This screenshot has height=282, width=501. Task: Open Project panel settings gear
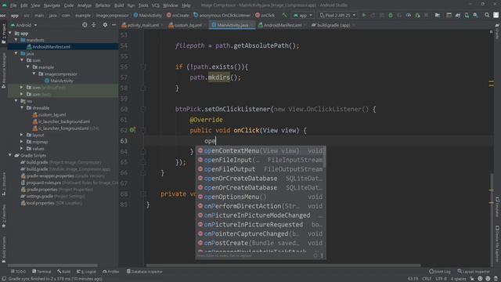click(x=105, y=25)
